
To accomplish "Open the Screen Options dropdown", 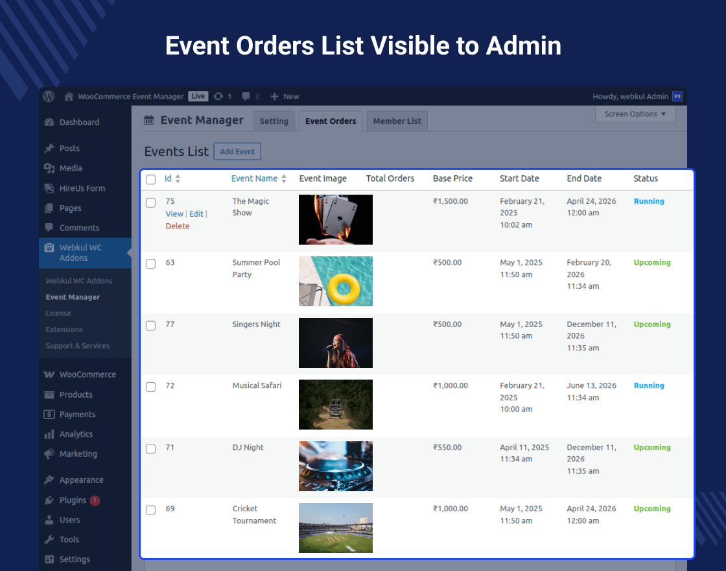I will [634, 114].
